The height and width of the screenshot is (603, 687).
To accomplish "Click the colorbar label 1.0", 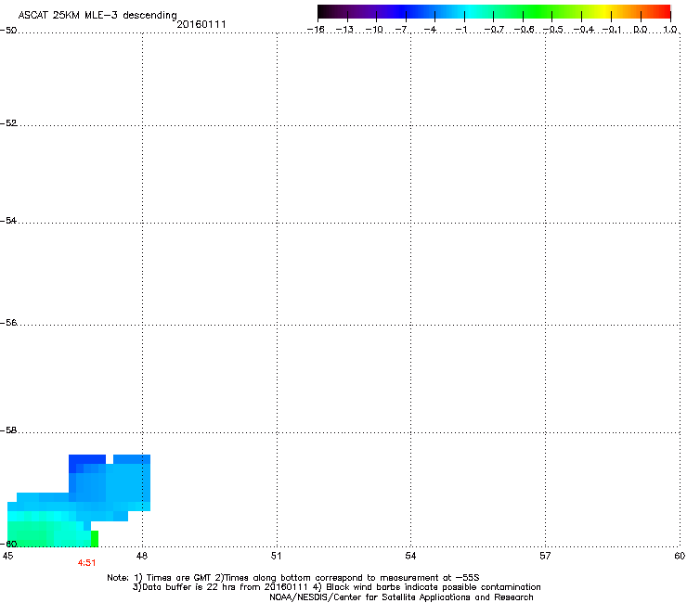I will pos(670,30).
